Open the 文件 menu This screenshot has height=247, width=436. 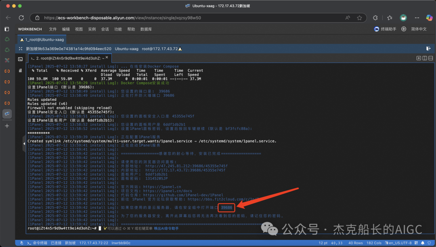click(x=52, y=29)
